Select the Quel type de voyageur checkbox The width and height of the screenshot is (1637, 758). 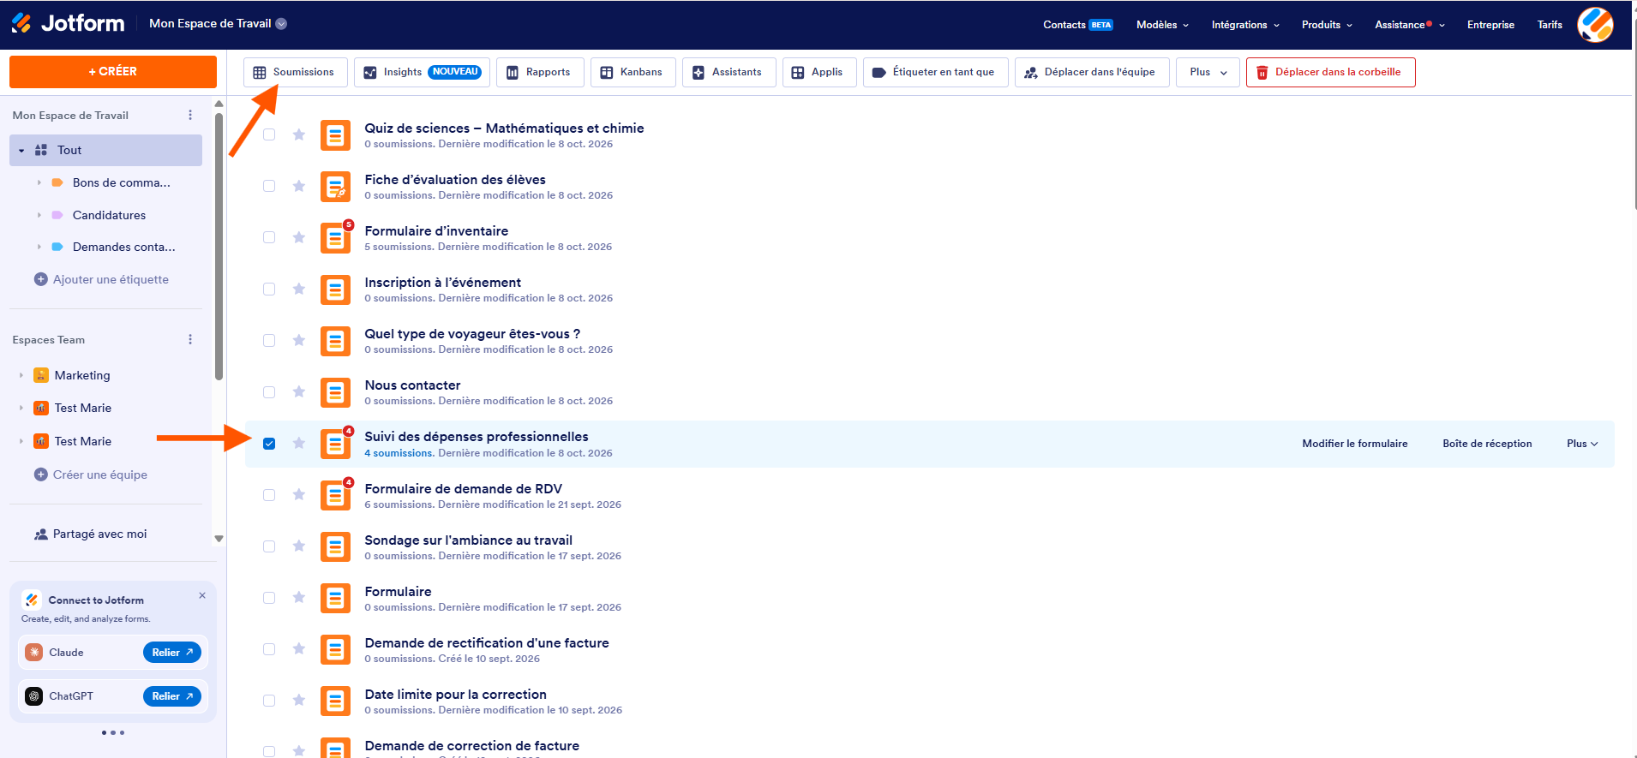point(269,340)
